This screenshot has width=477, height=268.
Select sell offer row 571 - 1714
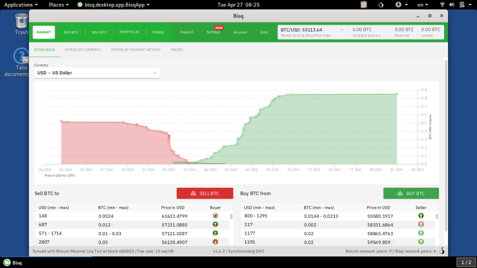(x=132, y=233)
